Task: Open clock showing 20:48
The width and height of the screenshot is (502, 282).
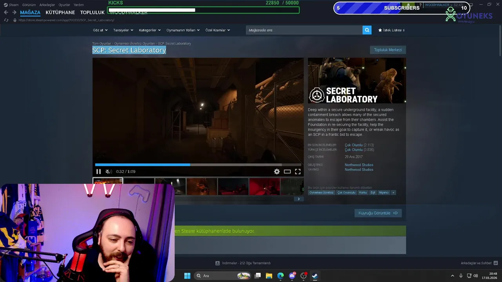Action: (489, 276)
